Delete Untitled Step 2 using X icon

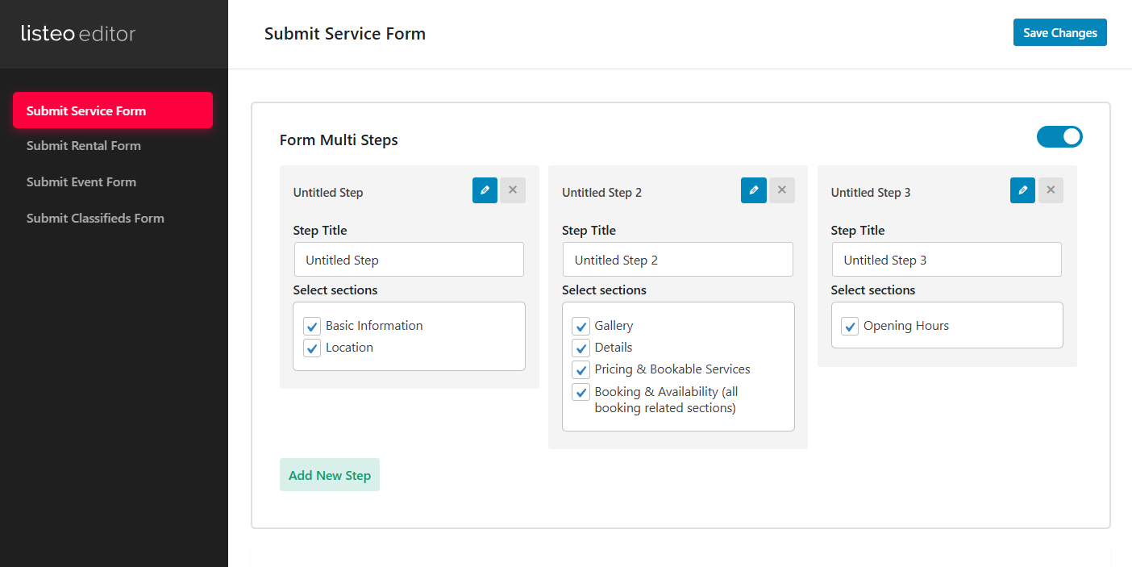click(781, 190)
